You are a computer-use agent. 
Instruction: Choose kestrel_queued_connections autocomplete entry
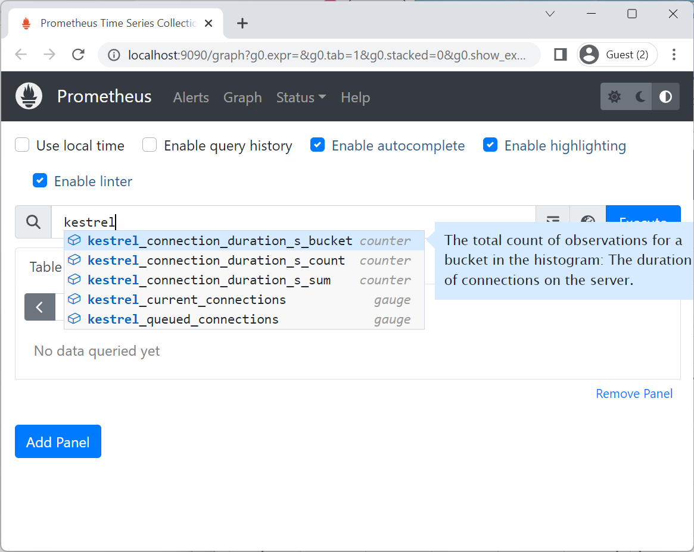tap(183, 319)
